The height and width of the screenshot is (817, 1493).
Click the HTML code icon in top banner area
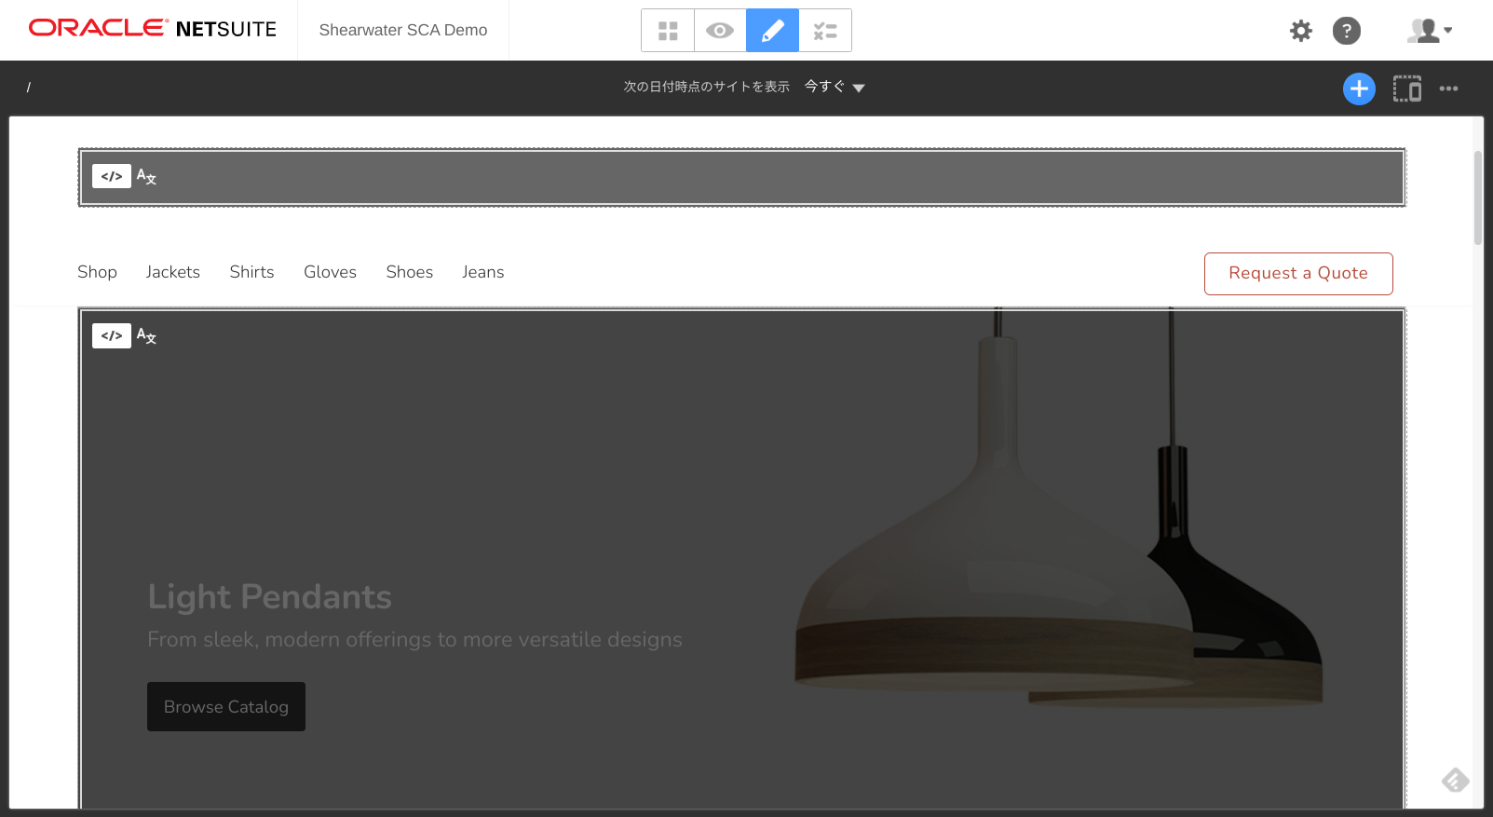click(x=112, y=176)
